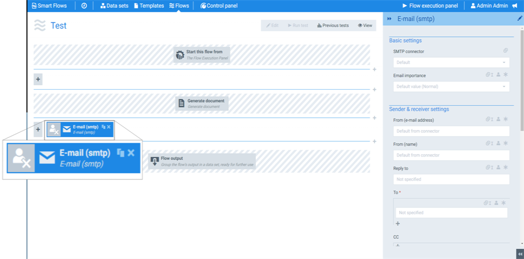This screenshot has width=524, height=259.
Task: Click person icon for Reply to
Action: click(498, 167)
